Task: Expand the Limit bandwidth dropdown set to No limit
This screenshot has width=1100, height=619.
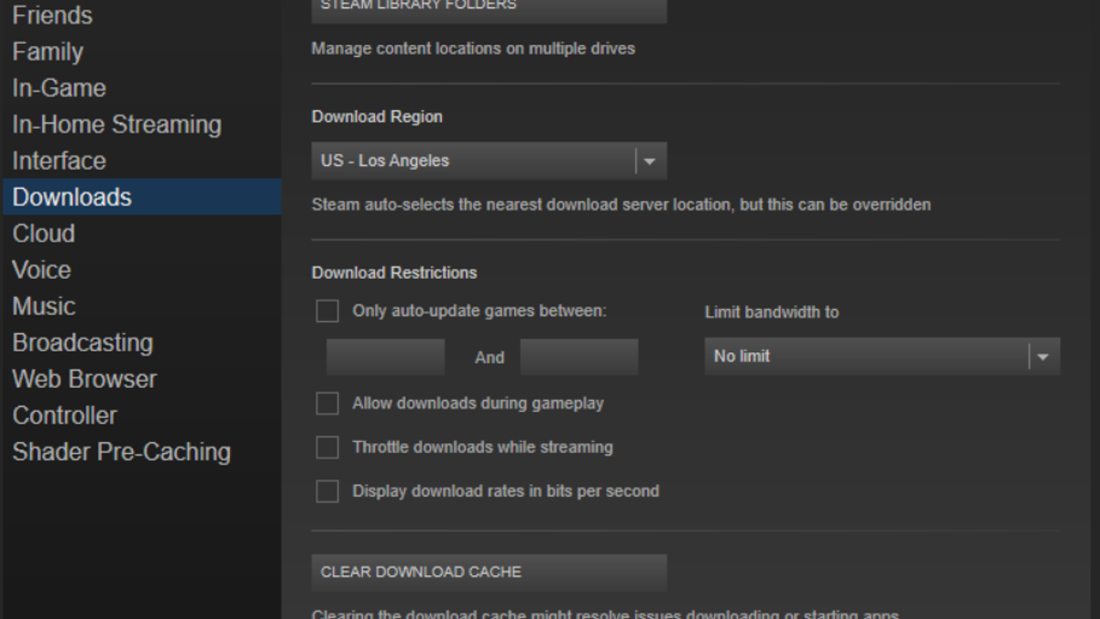Action: [882, 357]
